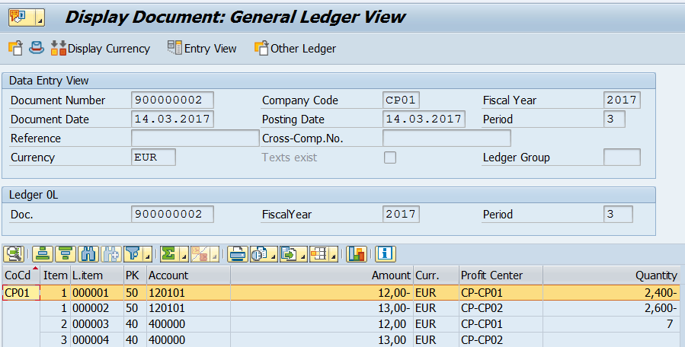Click the Find binoculars icon
685x347 pixels.
point(88,253)
